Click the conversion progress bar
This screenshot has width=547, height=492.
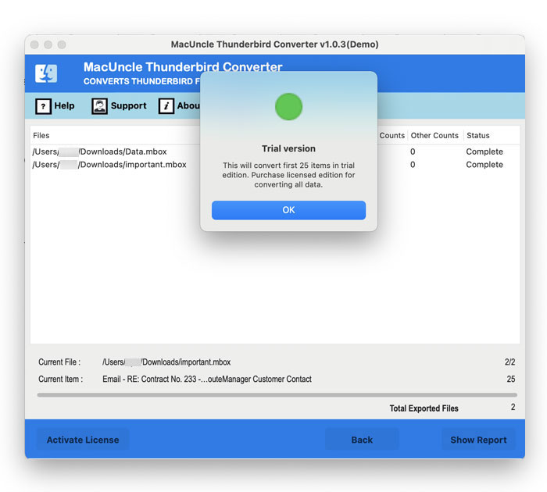277,395
